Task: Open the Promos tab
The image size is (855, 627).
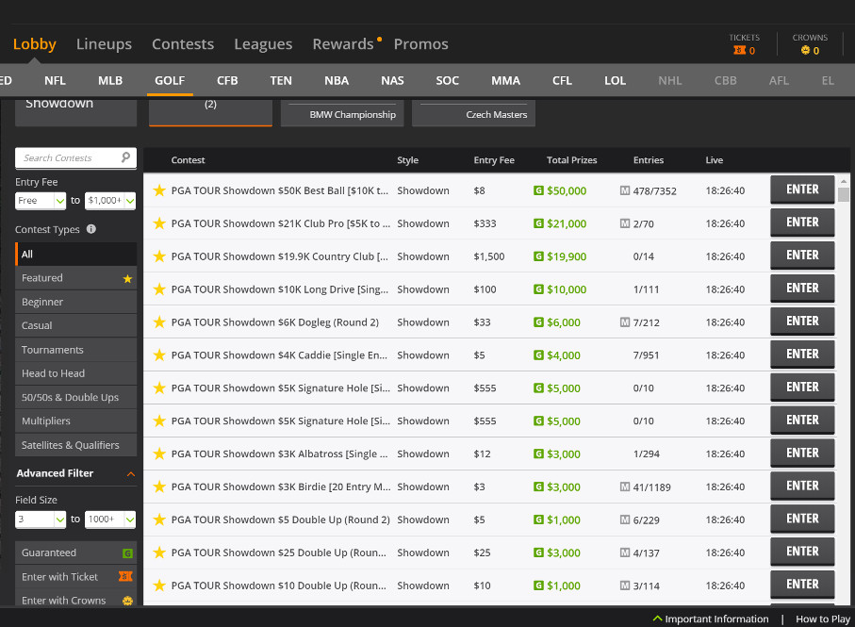Action: [x=421, y=43]
